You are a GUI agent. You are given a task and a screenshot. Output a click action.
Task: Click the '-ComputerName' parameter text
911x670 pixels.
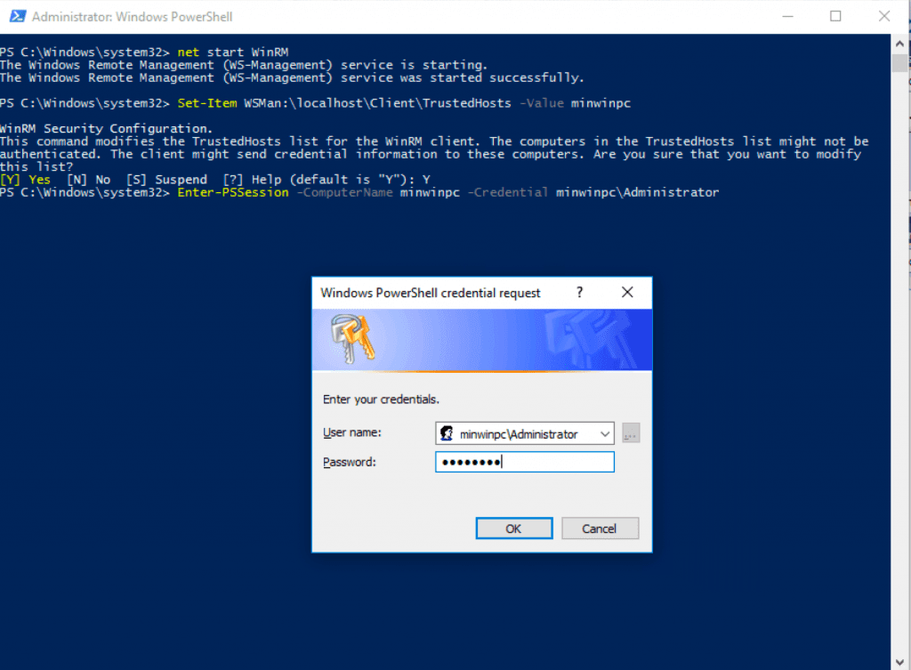[344, 192]
